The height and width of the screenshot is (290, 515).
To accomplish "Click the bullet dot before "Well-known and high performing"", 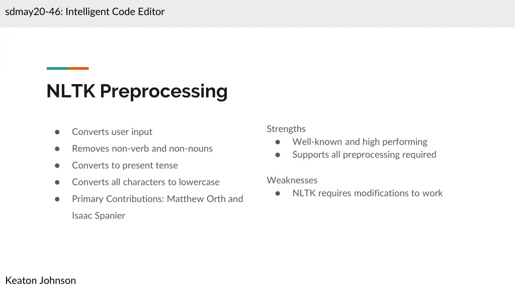I will (x=278, y=142).
